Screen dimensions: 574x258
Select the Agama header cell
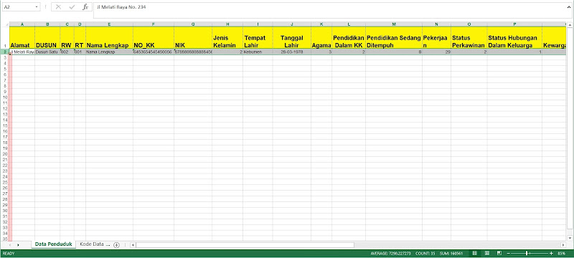(321, 38)
